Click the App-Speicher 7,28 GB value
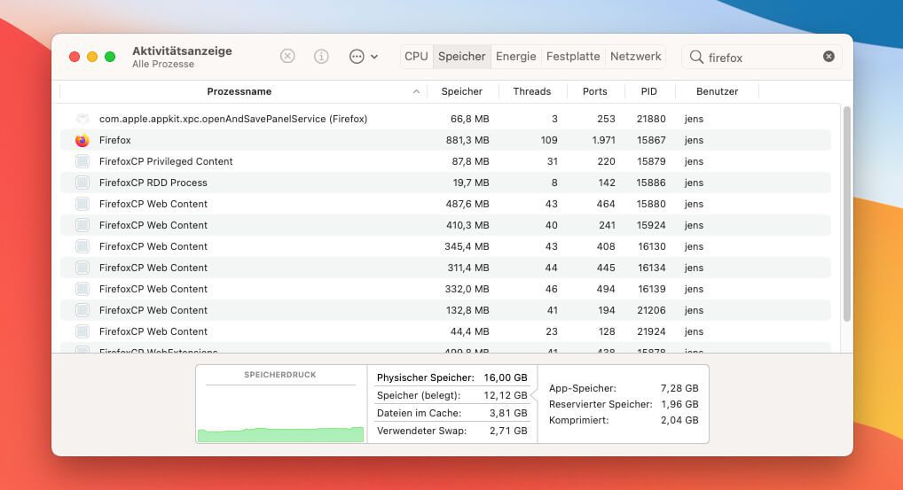 (679, 388)
